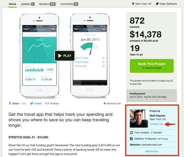Click the Open Software tag icon

pyautogui.click(x=157, y=4)
